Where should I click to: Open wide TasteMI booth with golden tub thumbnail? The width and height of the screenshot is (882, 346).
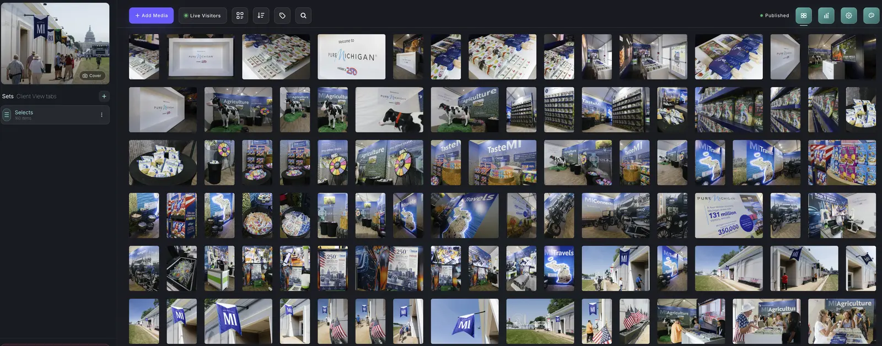coord(502,163)
